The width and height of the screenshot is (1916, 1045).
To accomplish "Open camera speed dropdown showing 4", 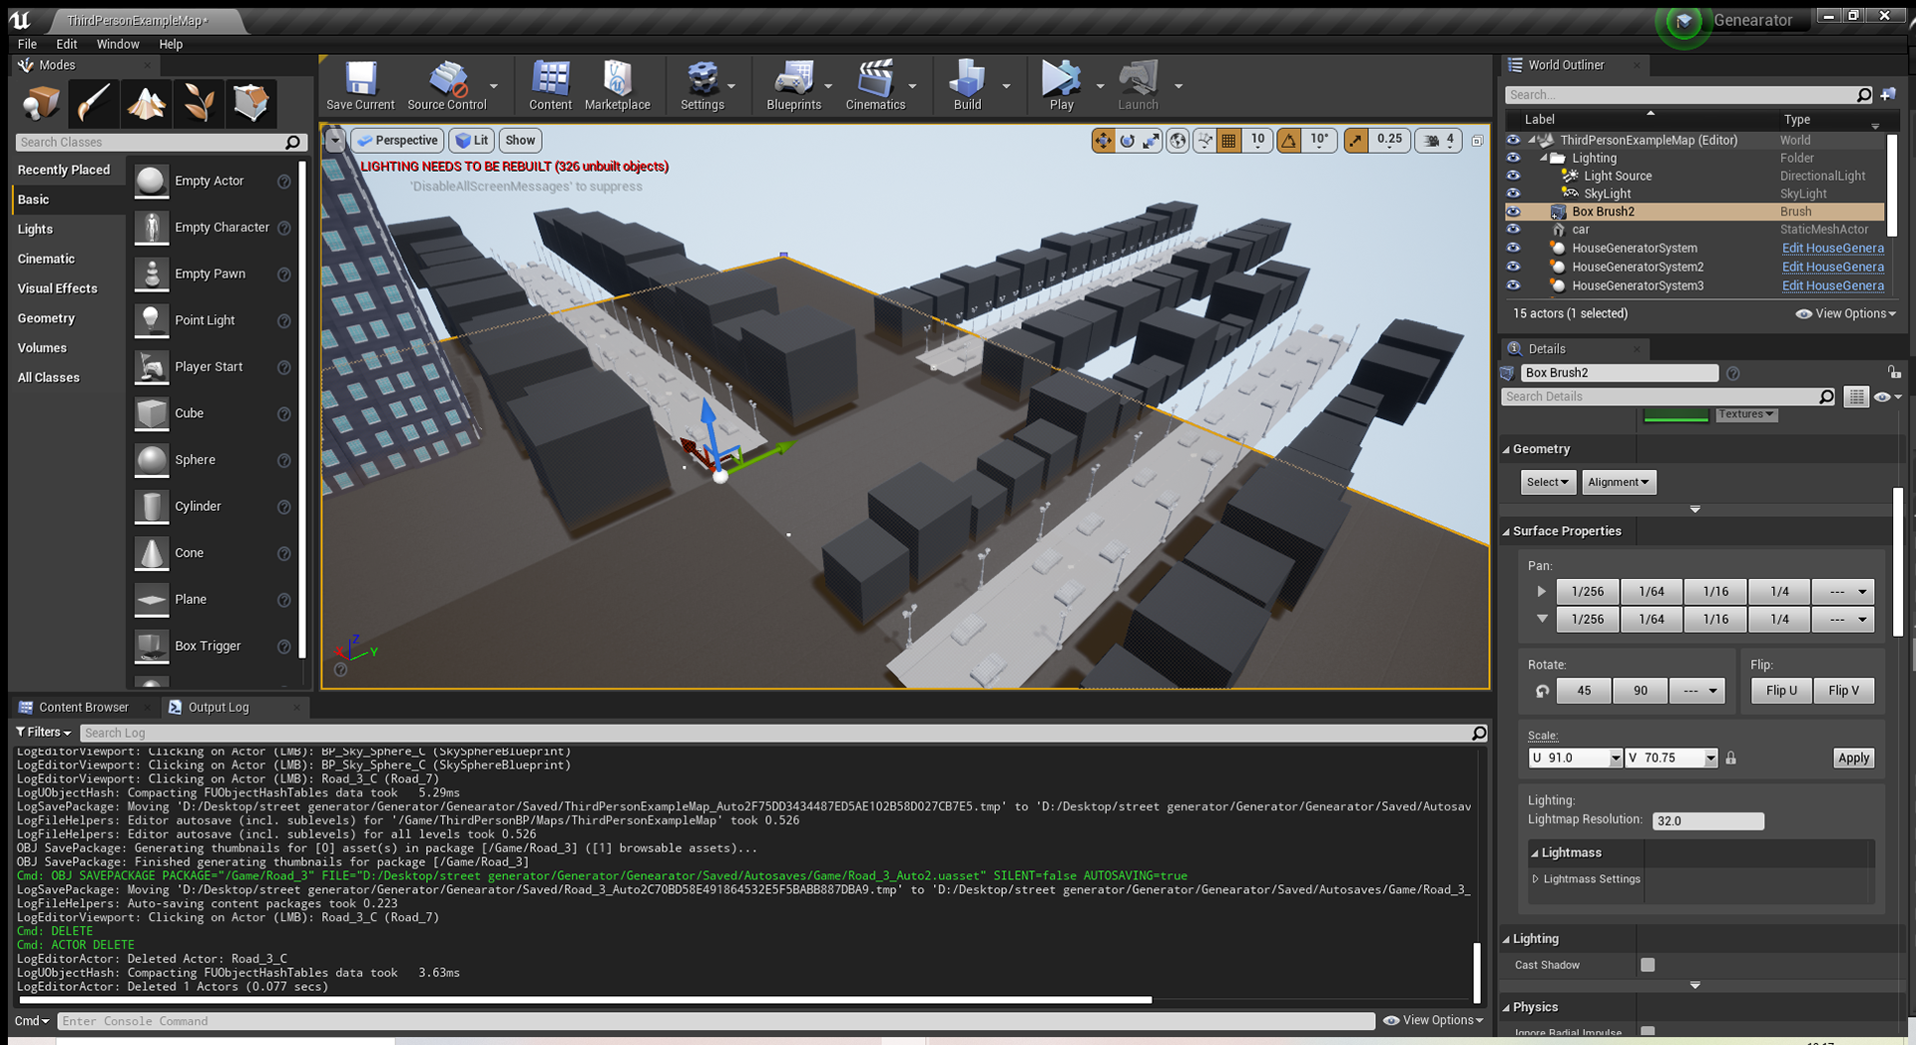I will pyautogui.click(x=1440, y=141).
